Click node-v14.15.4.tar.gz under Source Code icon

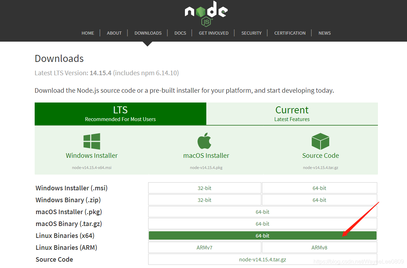tap(320, 168)
